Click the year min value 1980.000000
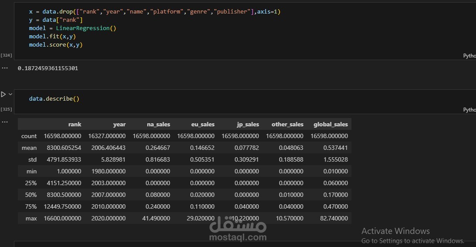The height and width of the screenshot is (247, 476). 108,171
